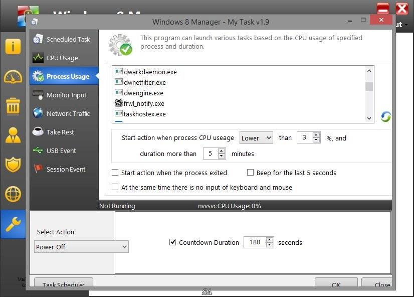Image resolution: width=414 pixels, height=297 pixels.
Task: Click process list scrollbar down arrow
Action: (x=369, y=118)
